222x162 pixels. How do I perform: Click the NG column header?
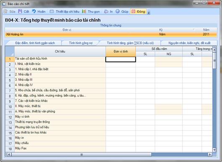[x=169, y=54]
